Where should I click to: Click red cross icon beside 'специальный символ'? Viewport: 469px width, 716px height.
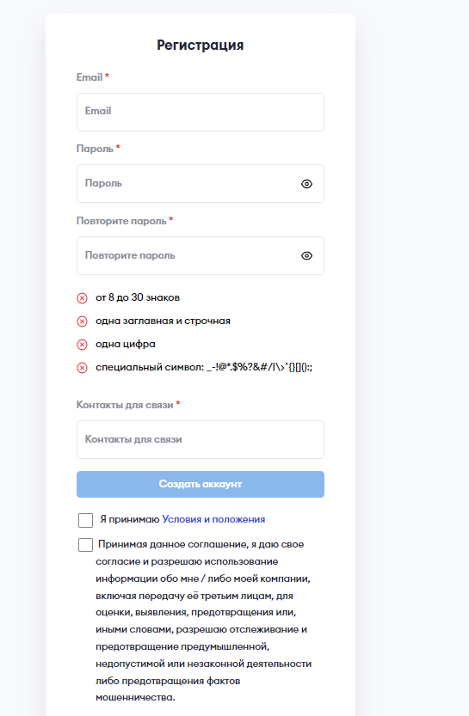[x=82, y=368]
